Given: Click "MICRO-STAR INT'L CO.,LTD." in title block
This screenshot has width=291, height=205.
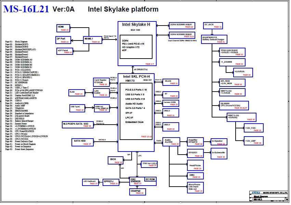Looking at the screenshot, I should 275,193.
